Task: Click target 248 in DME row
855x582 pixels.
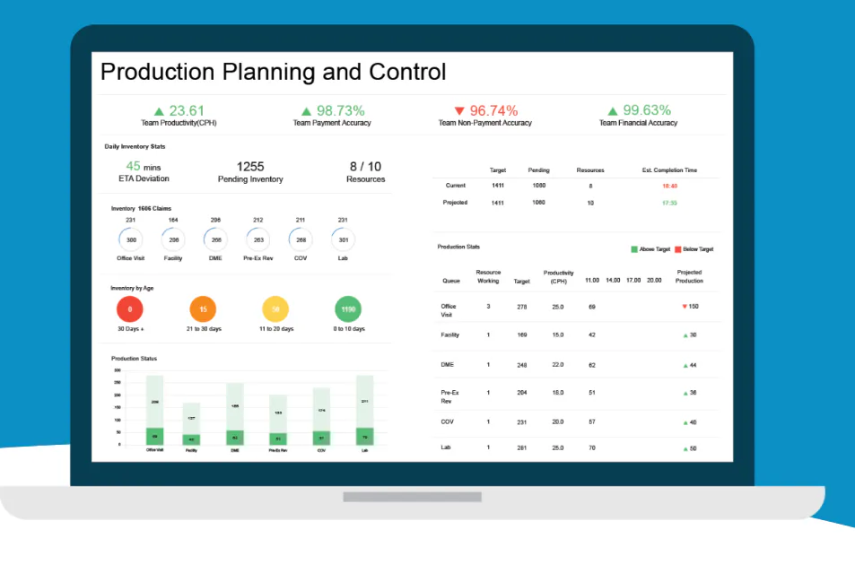Action: tap(522, 365)
